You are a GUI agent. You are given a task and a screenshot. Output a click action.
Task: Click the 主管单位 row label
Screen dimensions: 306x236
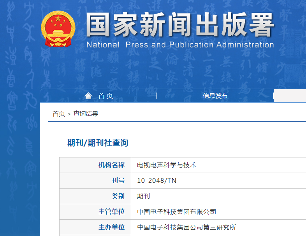pos(111,212)
